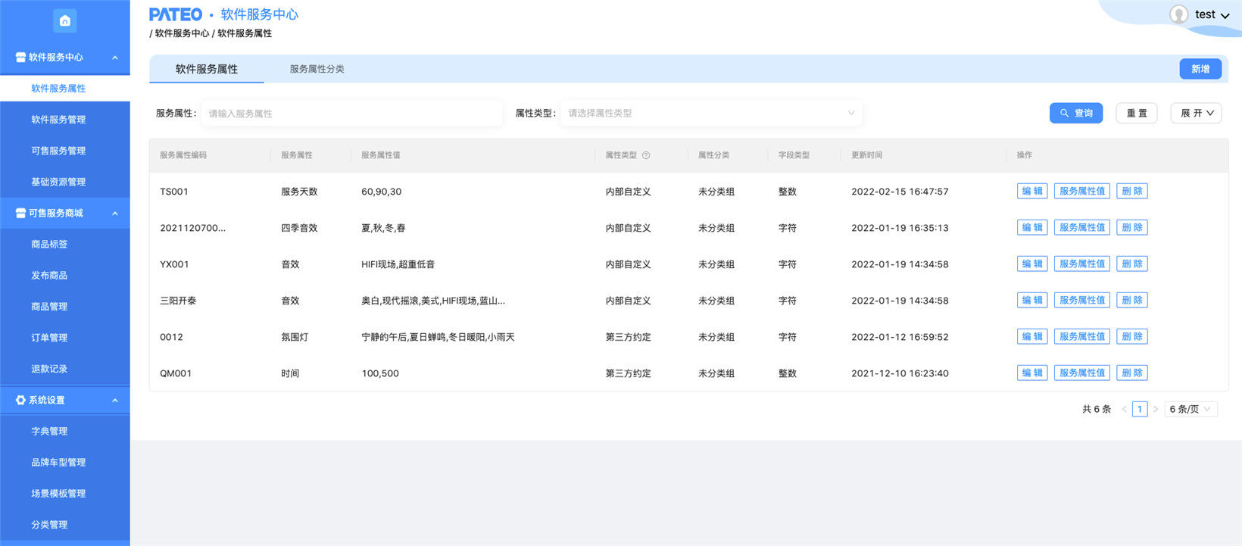Image resolution: width=1242 pixels, height=546 pixels.
Task: Delete the QM001 row
Action: point(1132,373)
